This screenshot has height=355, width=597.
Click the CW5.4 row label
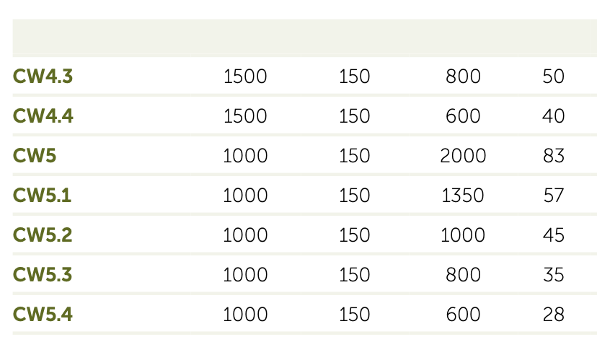(43, 315)
